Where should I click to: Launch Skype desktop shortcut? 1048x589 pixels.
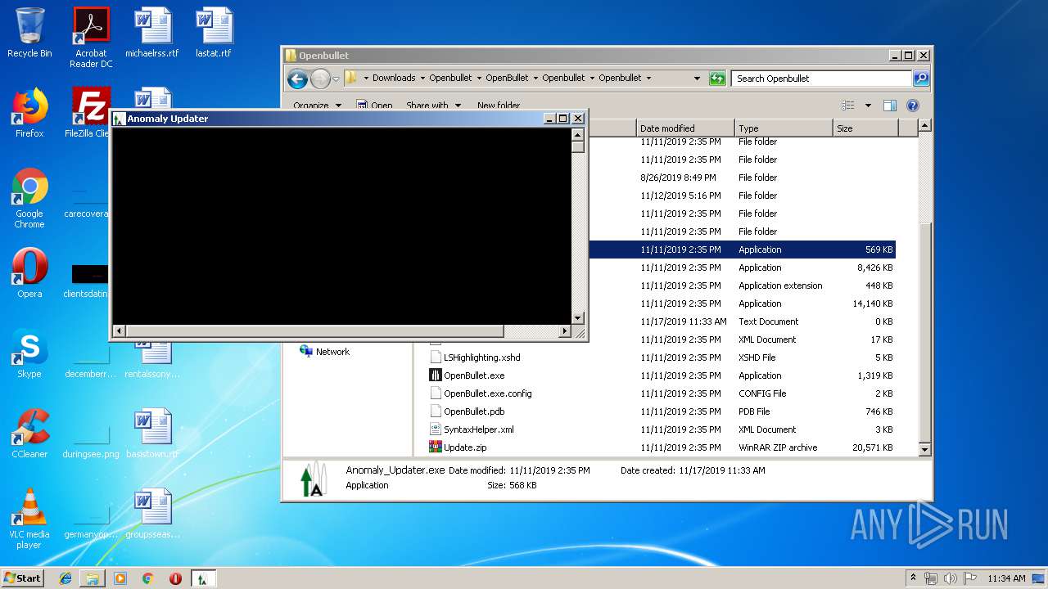coord(29,353)
